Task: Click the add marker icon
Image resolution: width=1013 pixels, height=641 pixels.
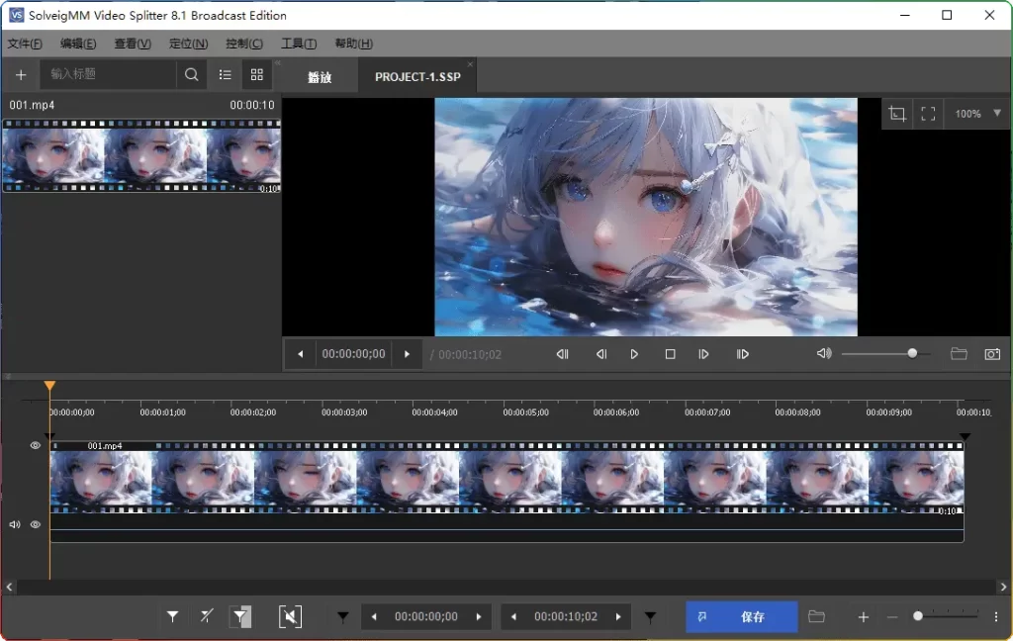Action: [x=172, y=616]
